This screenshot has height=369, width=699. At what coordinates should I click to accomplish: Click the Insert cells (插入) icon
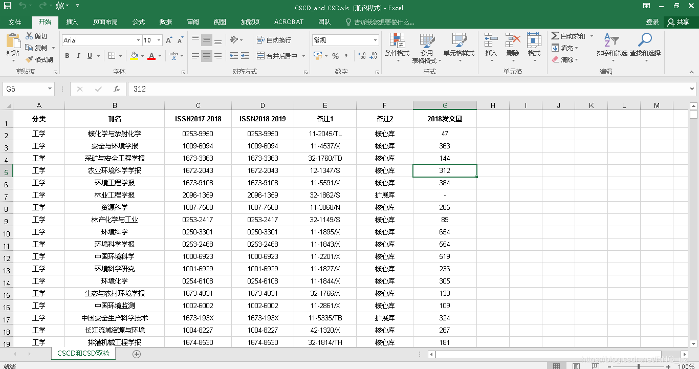point(491,40)
